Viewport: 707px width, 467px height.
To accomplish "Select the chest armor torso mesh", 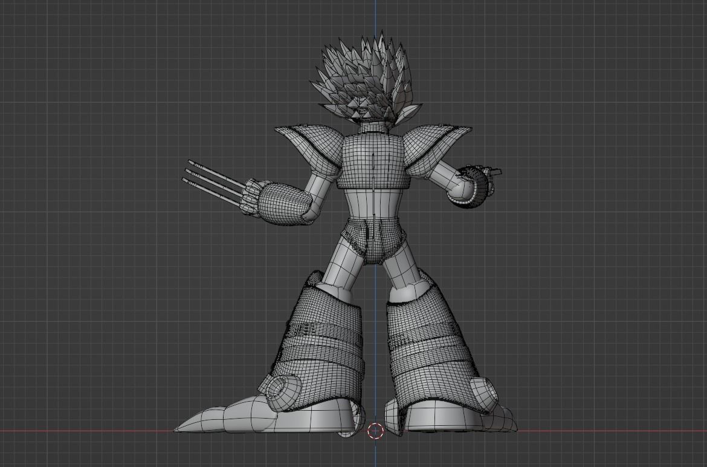I will (x=373, y=161).
